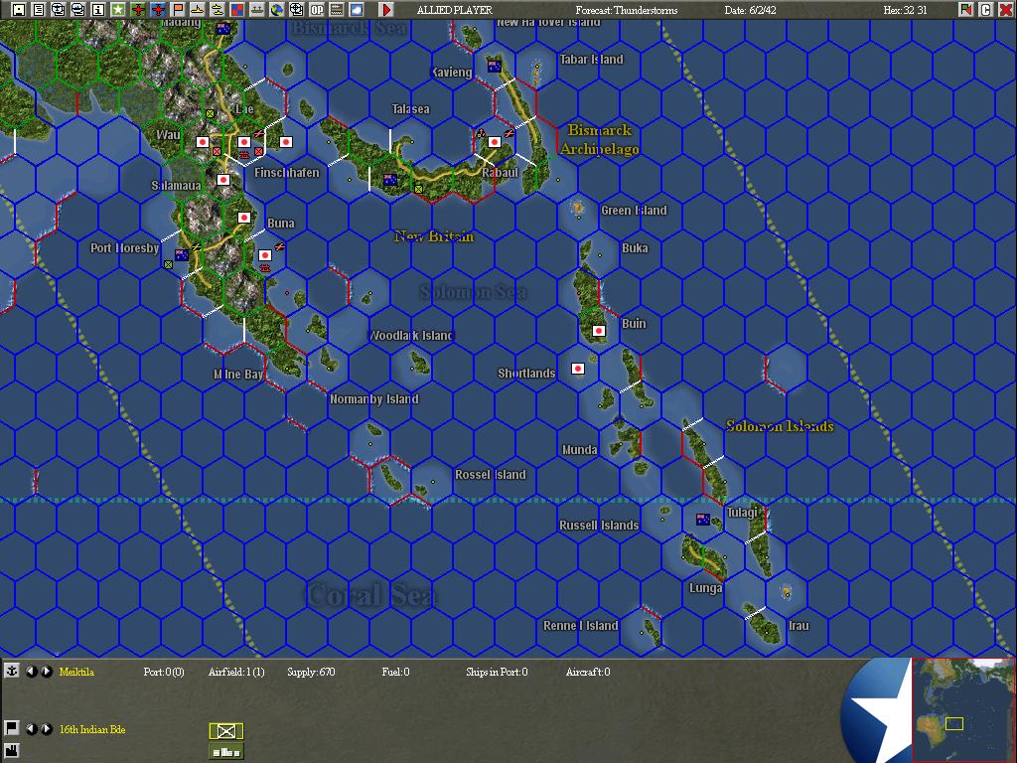Click the Meiktila base name link
The image size is (1017, 763).
tap(76, 672)
